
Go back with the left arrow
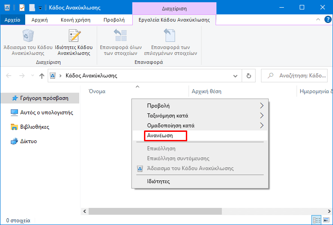(x=9, y=76)
